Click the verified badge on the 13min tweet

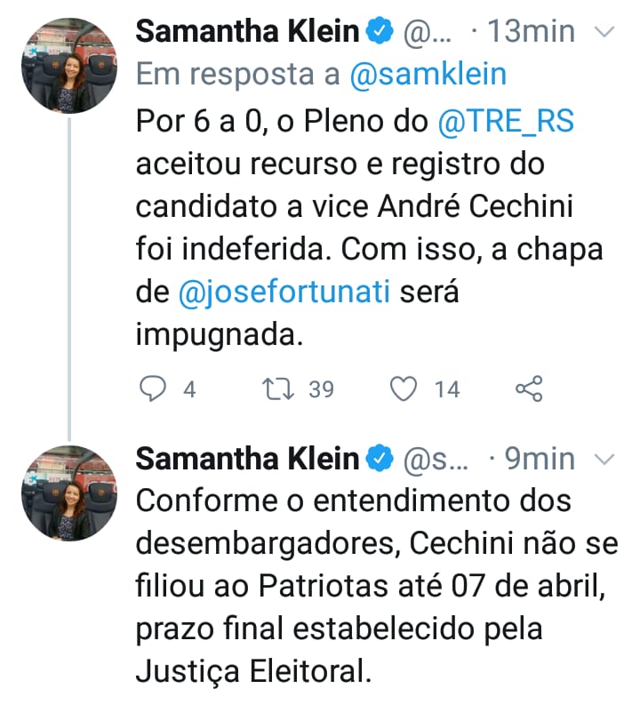pos(380,32)
